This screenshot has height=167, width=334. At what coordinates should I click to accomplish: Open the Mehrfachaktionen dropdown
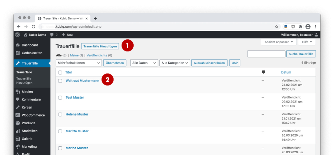(x=79, y=63)
